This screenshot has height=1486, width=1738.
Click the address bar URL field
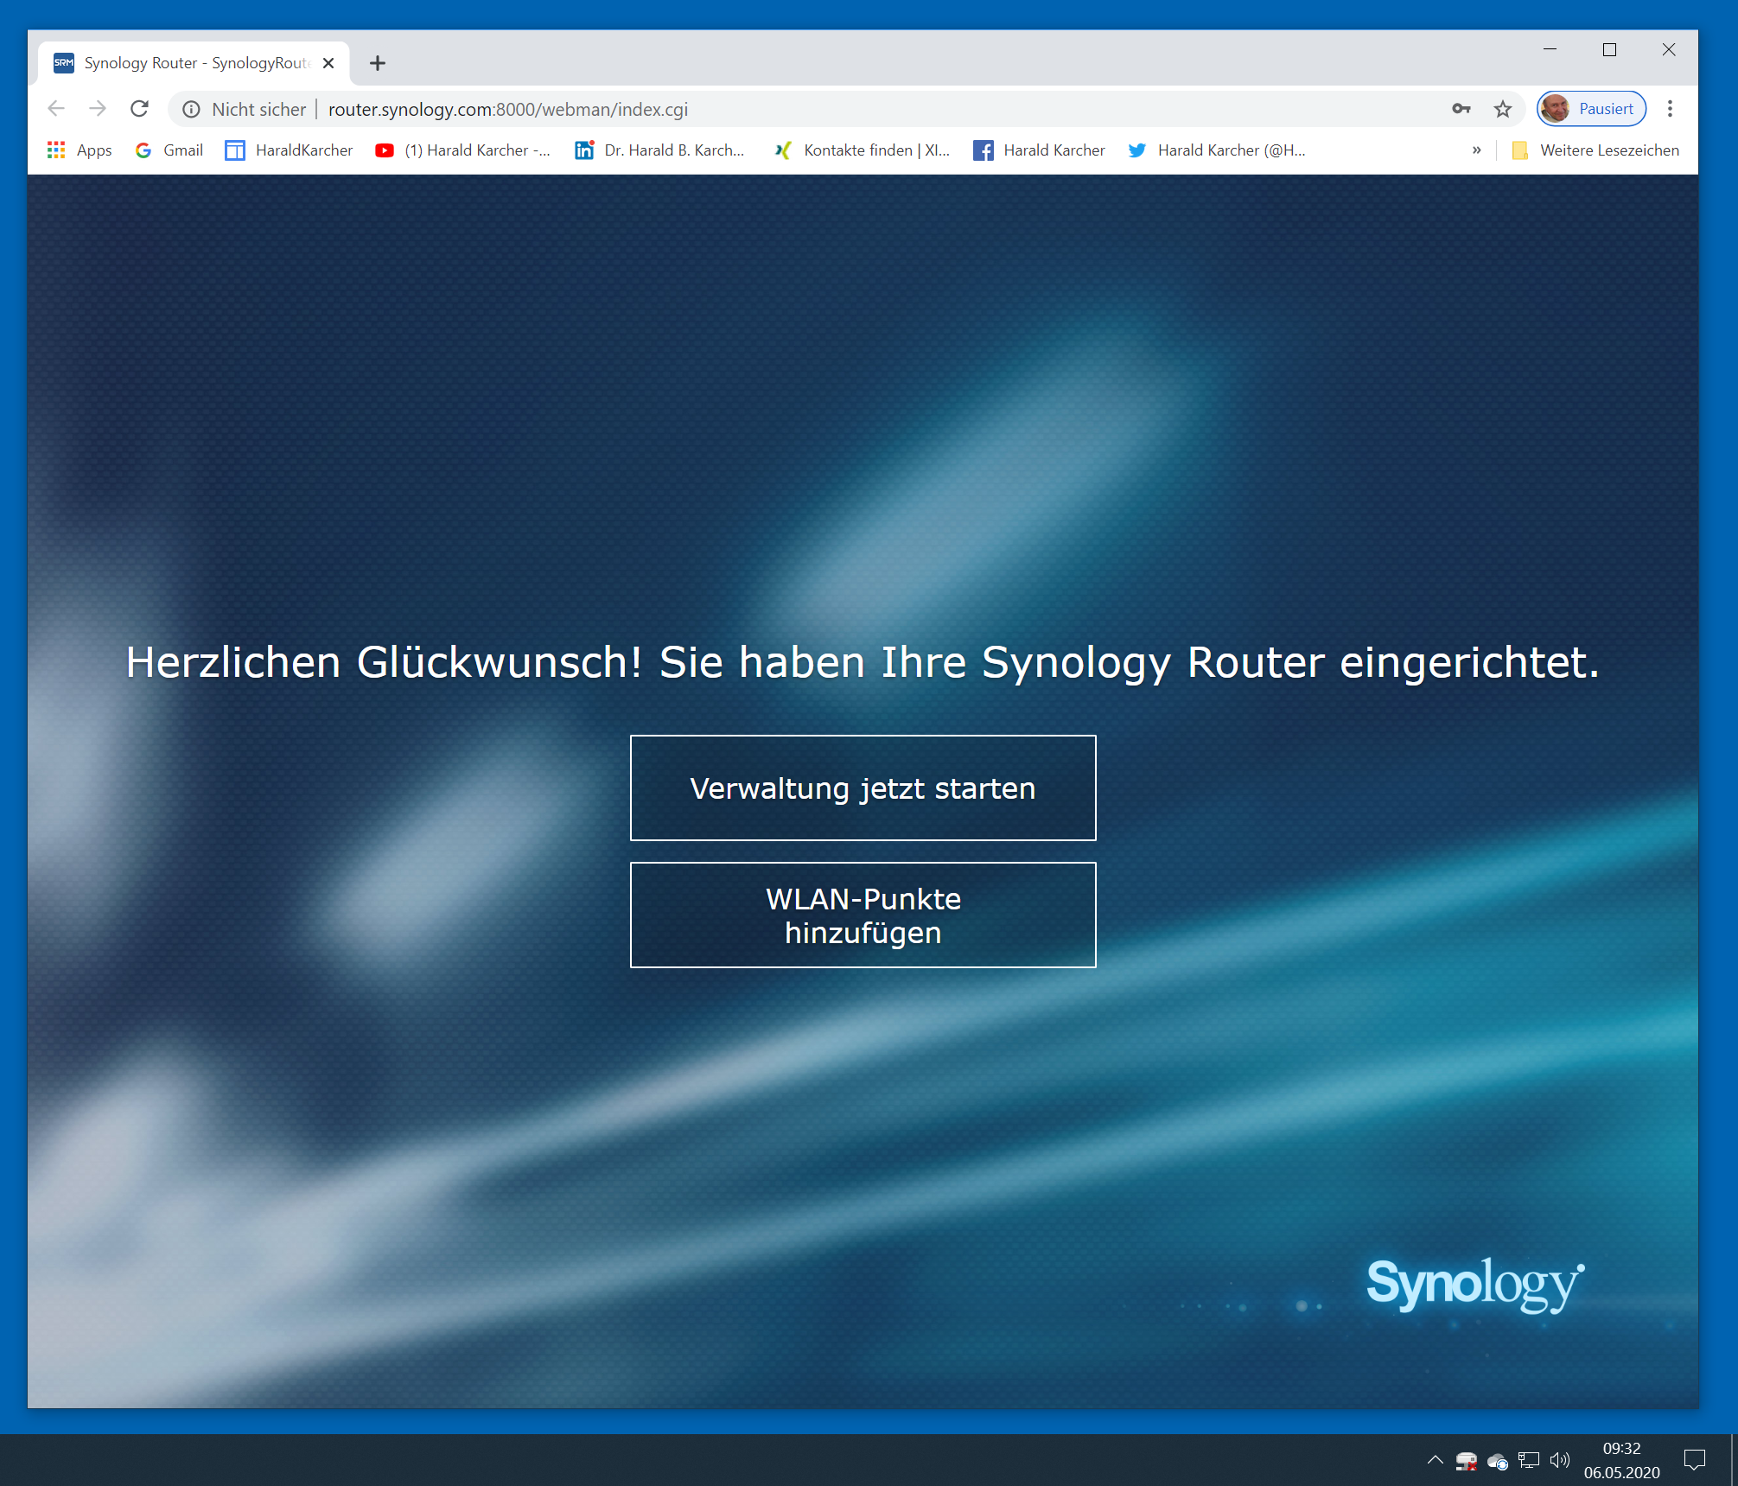tap(778, 109)
